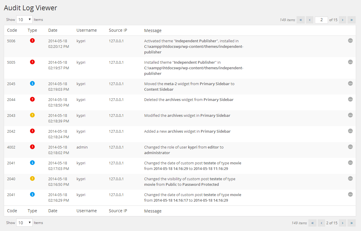This screenshot has width=361, height=231.
Task: Open details for the theme activation event 5006
Action: [x=350, y=41]
